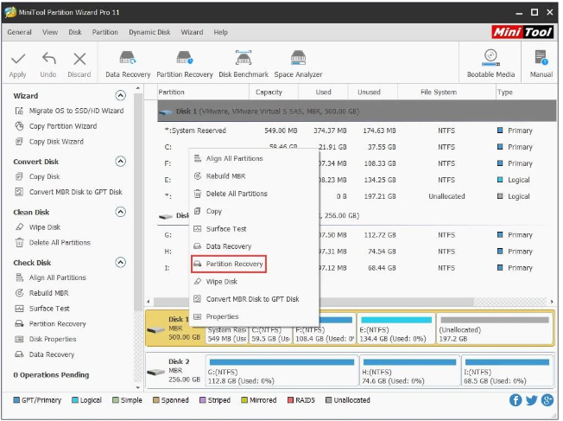The image size is (563, 421).
Task: Open the Disk menu
Action: point(75,32)
